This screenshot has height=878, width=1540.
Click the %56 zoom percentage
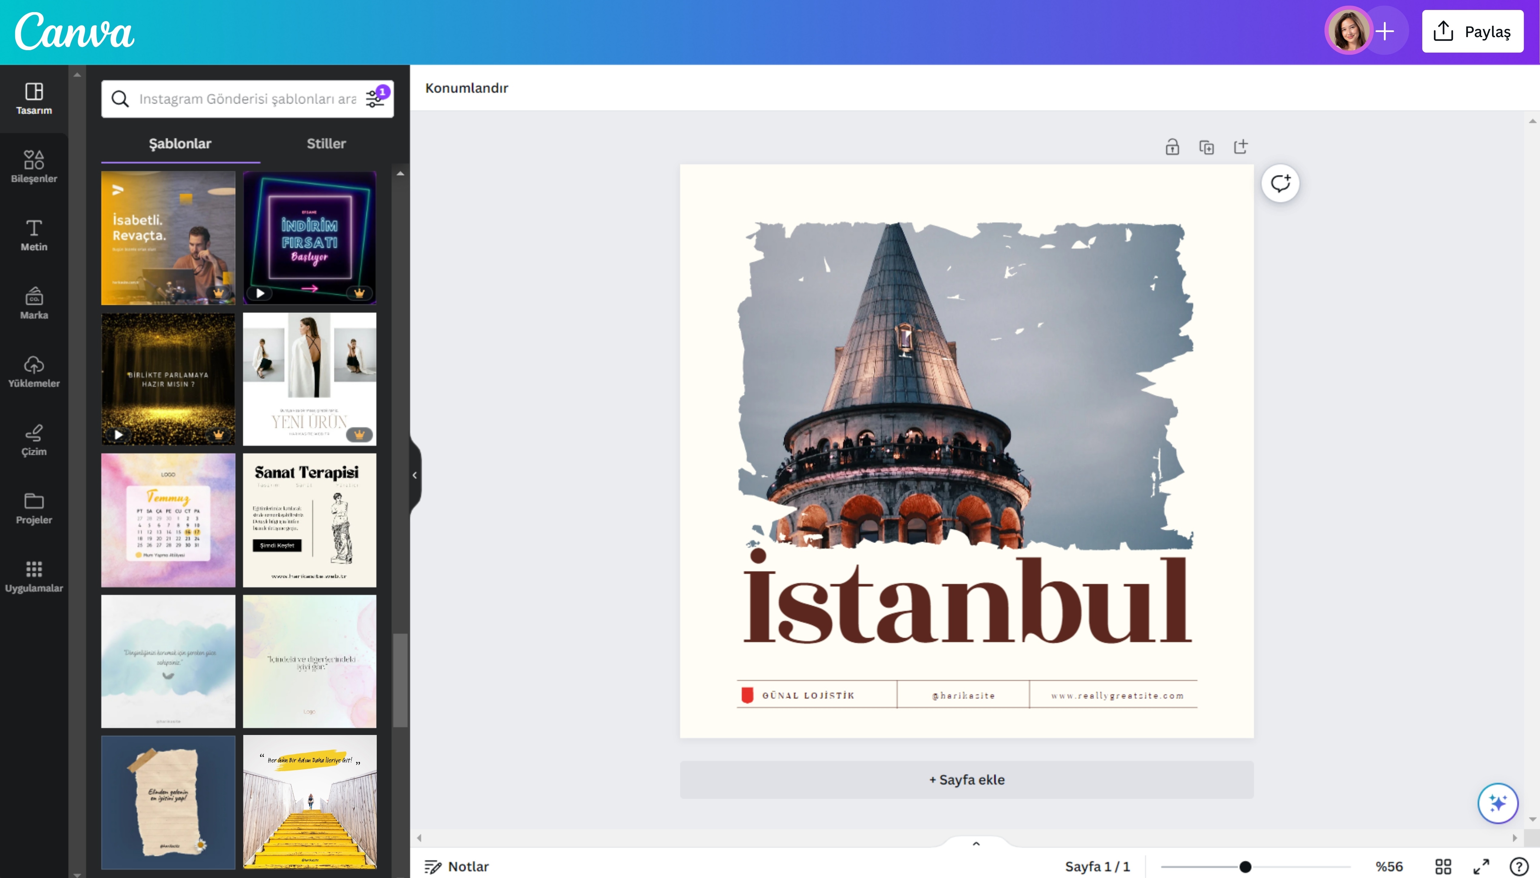[1389, 867]
